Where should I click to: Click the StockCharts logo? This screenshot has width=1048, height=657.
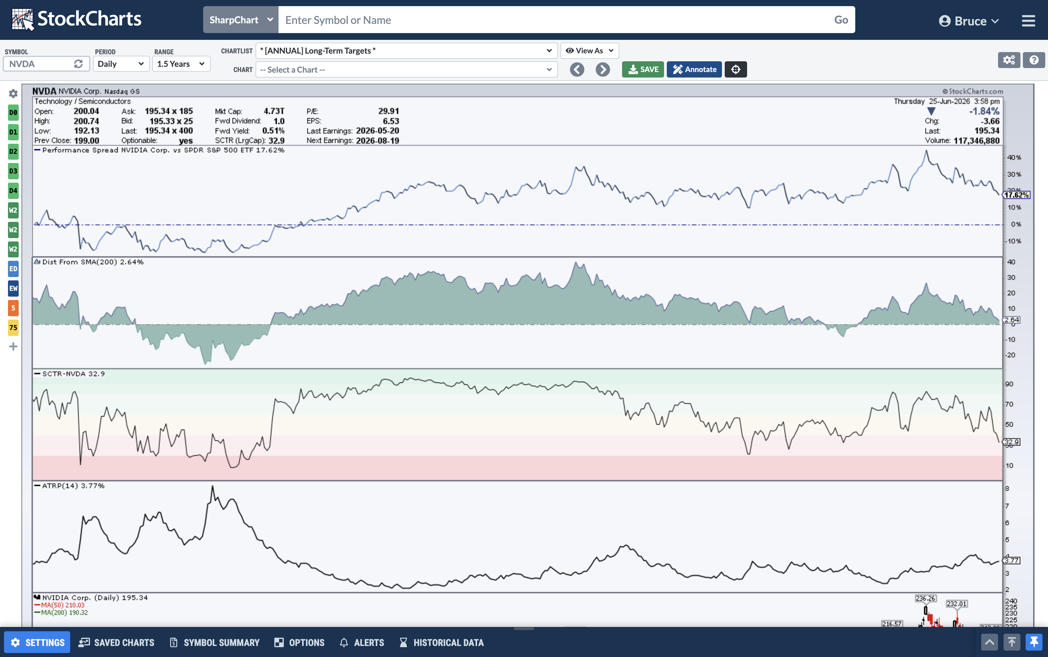tap(77, 20)
